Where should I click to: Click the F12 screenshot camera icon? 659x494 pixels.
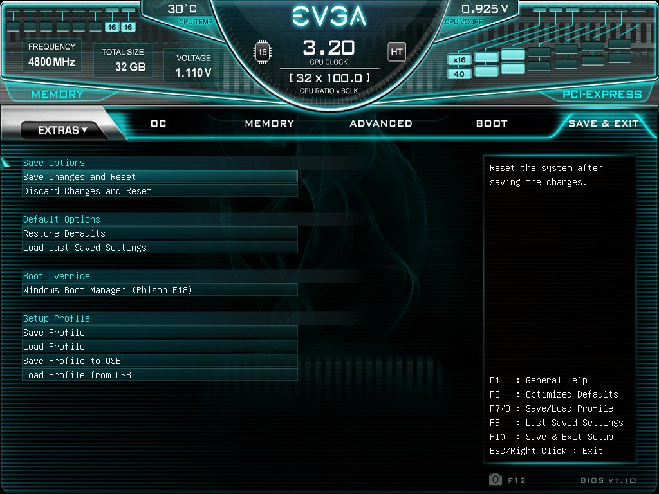coord(496,479)
